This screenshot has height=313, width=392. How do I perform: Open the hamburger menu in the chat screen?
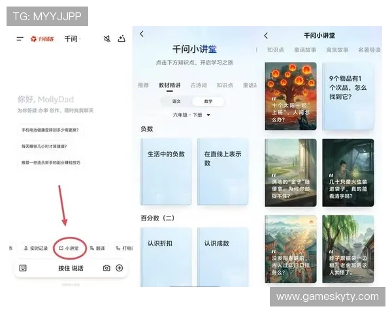[20, 39]
